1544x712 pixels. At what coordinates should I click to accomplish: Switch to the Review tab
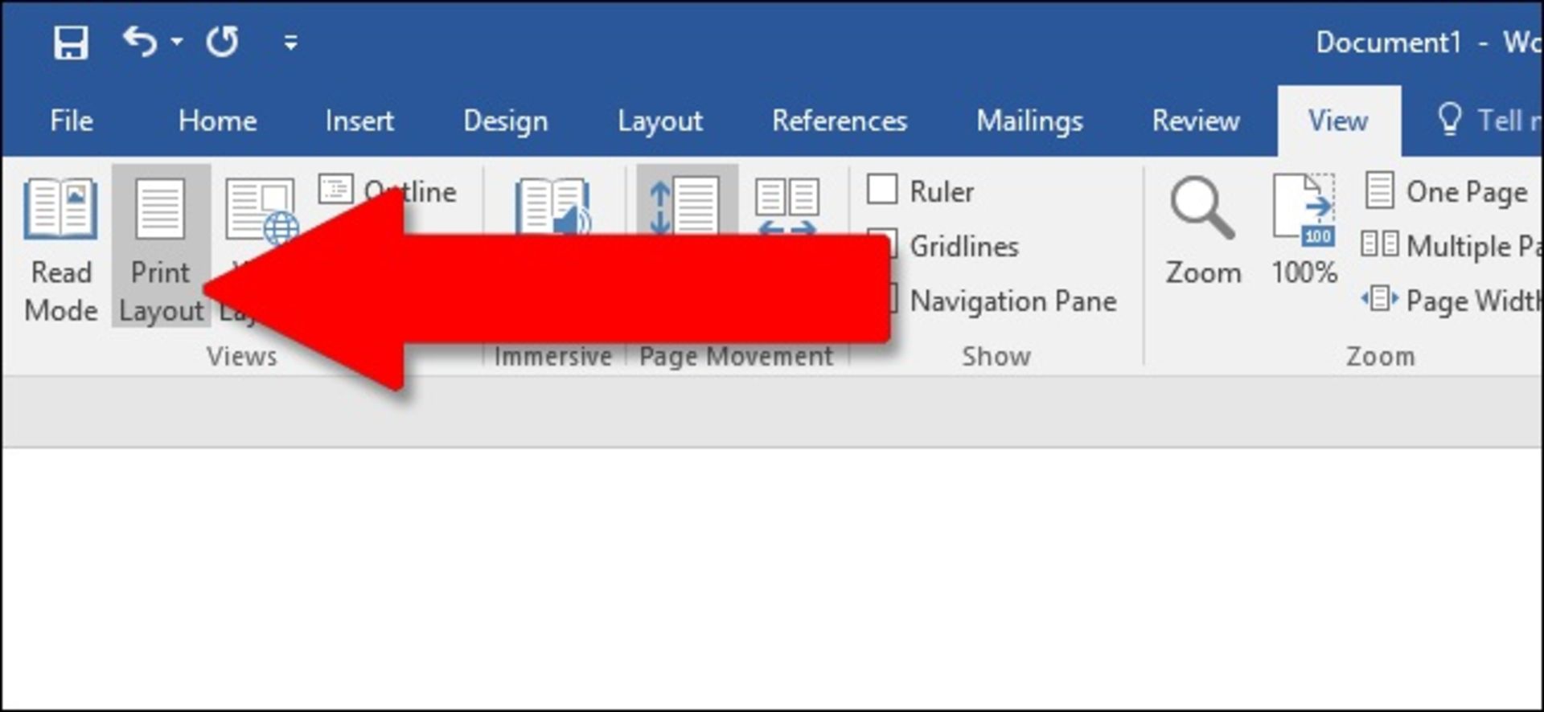coord(1195,121)
